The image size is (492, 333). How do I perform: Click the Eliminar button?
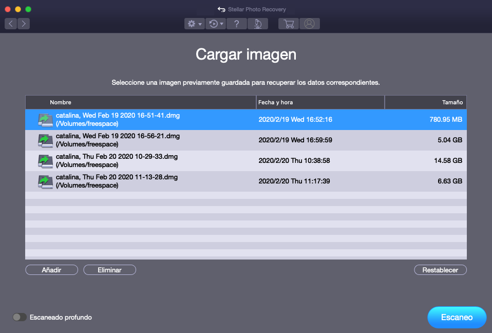(109, 270)
